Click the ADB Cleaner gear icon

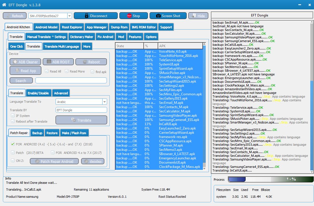pos(15,62)
